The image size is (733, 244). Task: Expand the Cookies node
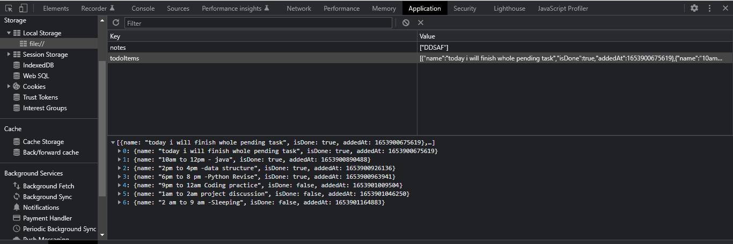point(9,87)
